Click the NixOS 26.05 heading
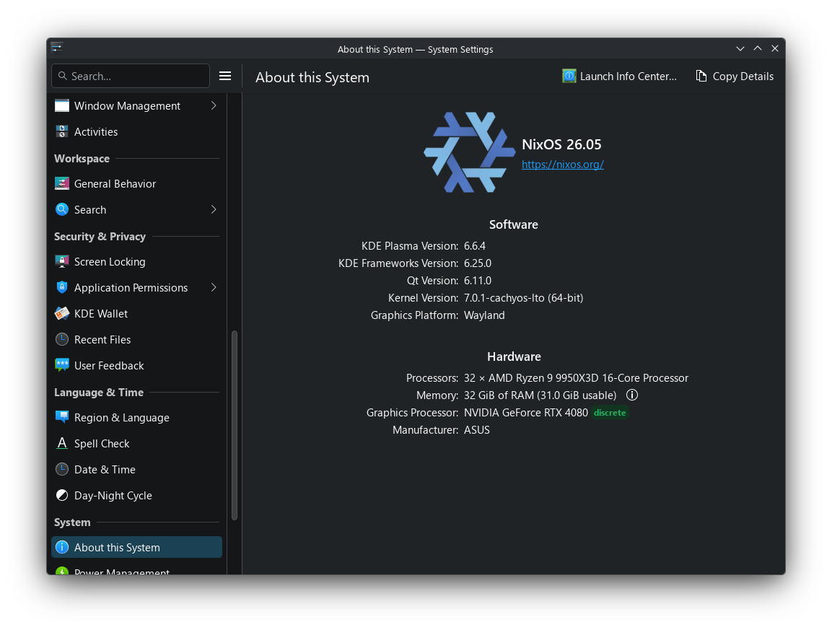 (x=561, y=144)
